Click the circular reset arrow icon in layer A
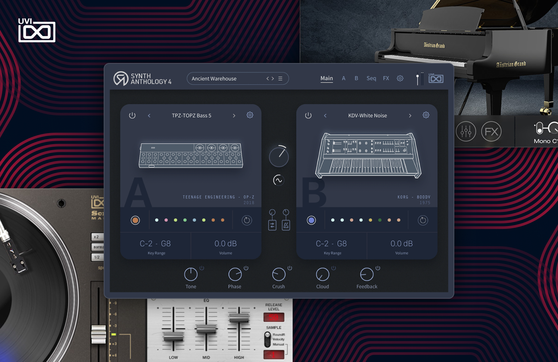 tap(247, 220)
